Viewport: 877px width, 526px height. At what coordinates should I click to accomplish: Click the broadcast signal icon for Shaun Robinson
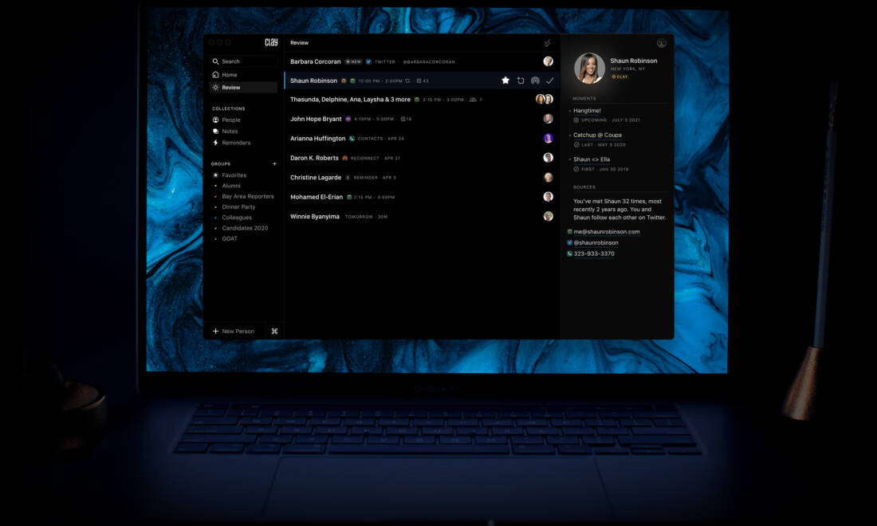[535, 80]
